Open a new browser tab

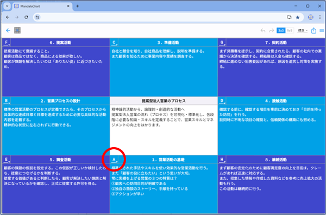78,6
